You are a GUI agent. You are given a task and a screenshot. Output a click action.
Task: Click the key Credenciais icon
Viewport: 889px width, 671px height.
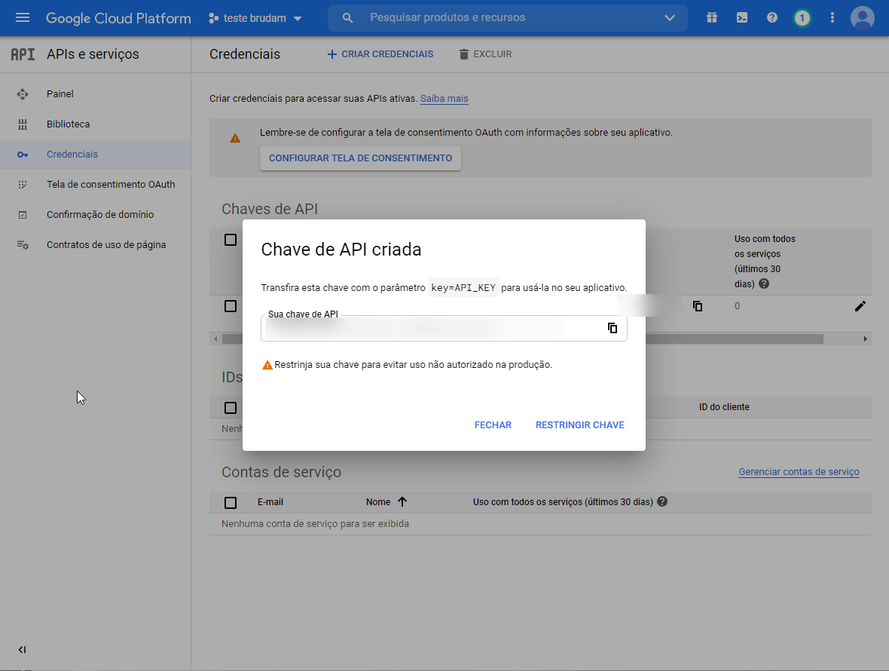coord(23,155)
